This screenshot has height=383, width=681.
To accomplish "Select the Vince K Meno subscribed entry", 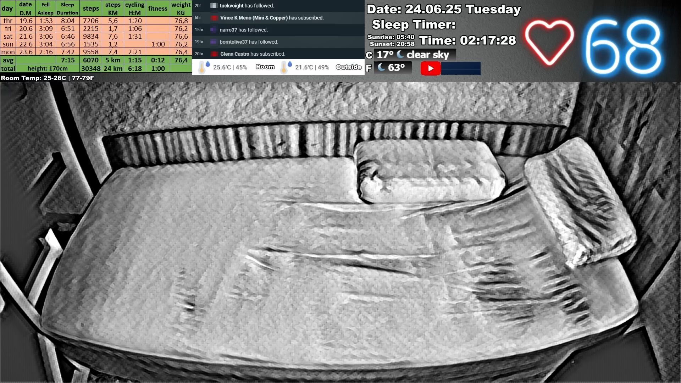I will click(x=278, y=18).
